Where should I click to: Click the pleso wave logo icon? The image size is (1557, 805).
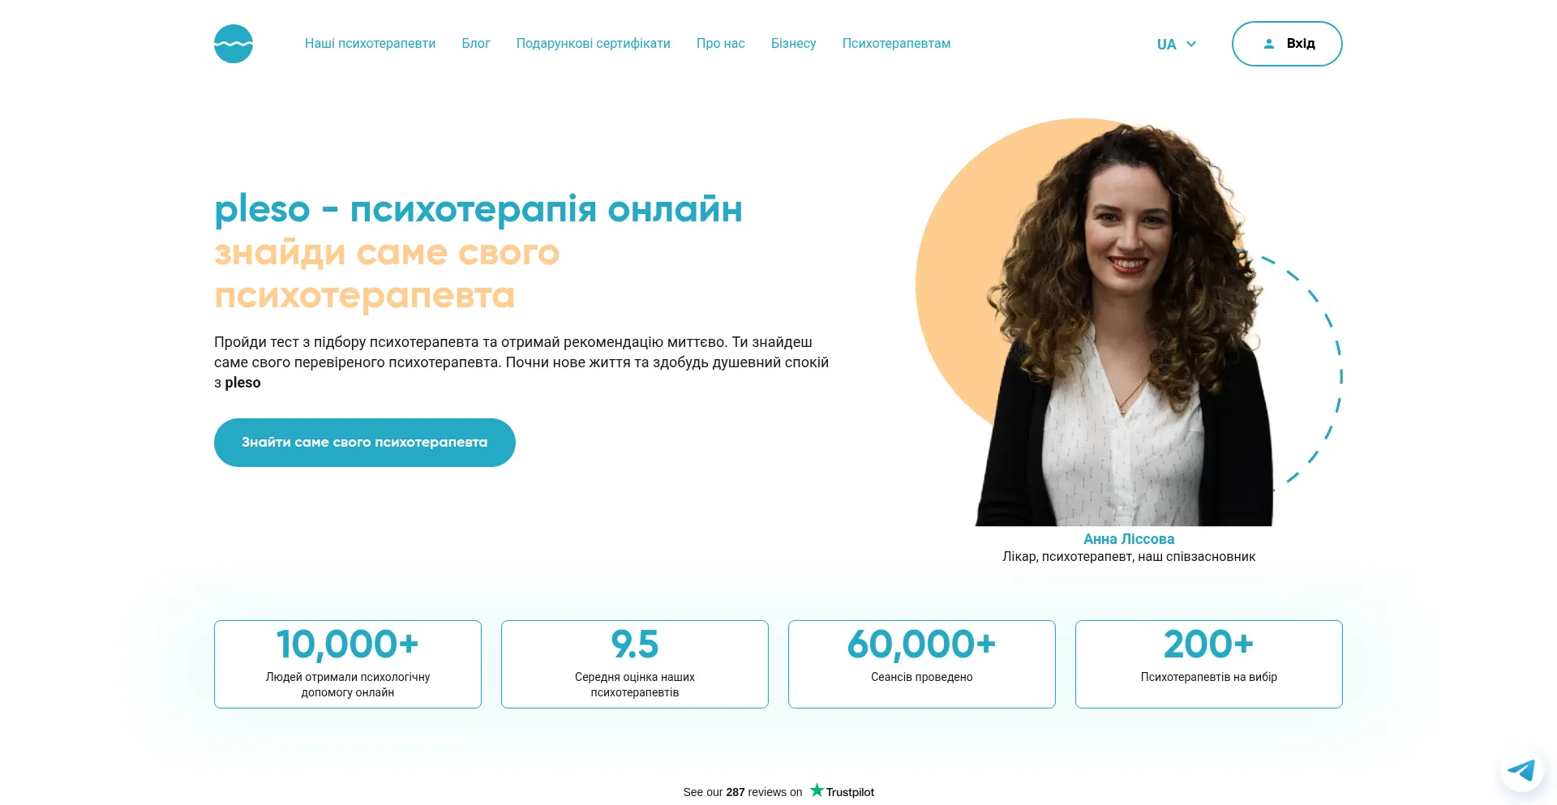click(x=234, y=44)
